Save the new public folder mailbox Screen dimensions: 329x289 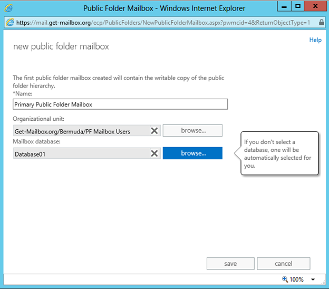[230, 264]
